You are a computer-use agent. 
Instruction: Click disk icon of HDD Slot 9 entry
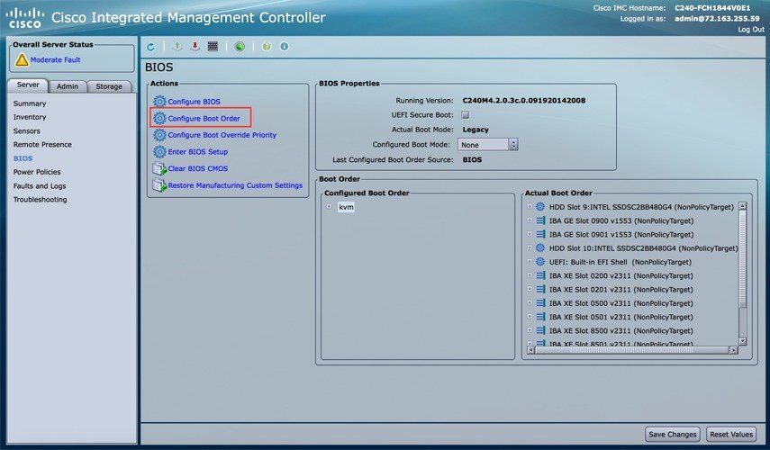(540, 207)
